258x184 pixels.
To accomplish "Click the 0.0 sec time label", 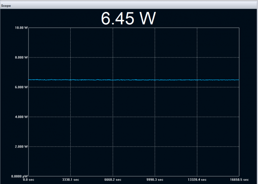I will (29, 180).
